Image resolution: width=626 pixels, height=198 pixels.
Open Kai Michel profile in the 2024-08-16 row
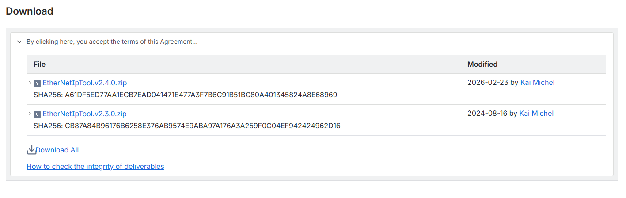point(536,113)
